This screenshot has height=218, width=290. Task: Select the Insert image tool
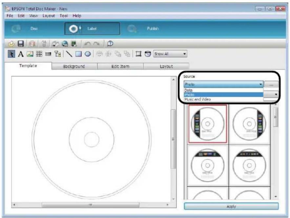pyautogui.click(x=30, y=54)
